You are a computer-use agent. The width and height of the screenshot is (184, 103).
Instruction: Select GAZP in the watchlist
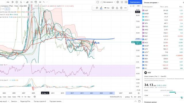click(163, 10)
